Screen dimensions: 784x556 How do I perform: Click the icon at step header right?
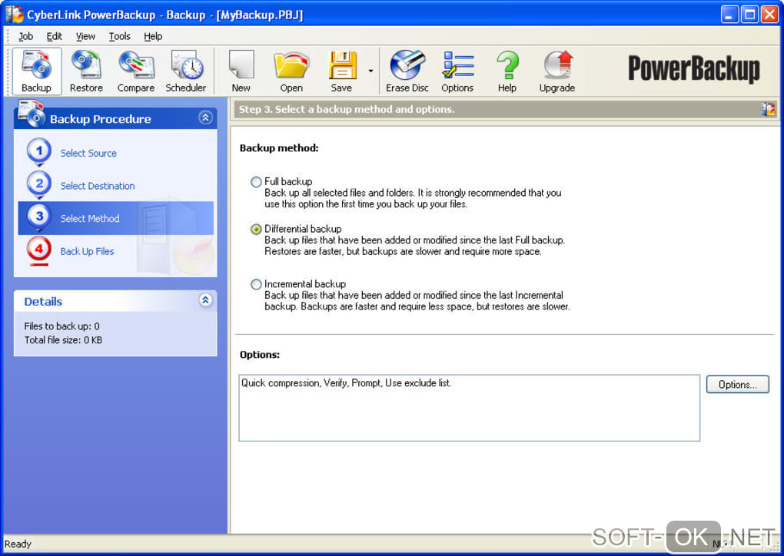pos(768,109)
